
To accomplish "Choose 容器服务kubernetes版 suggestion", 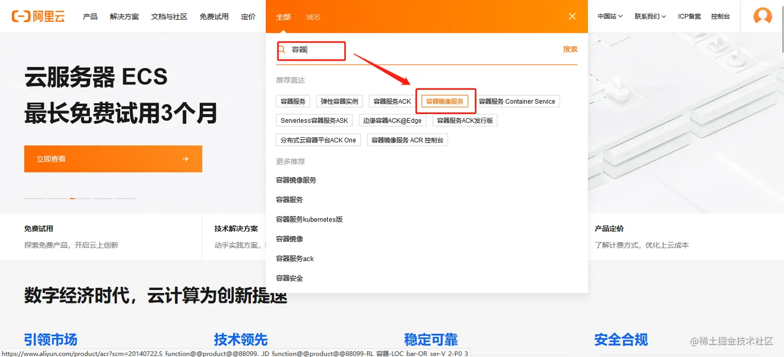I will [x=310, y=219].
